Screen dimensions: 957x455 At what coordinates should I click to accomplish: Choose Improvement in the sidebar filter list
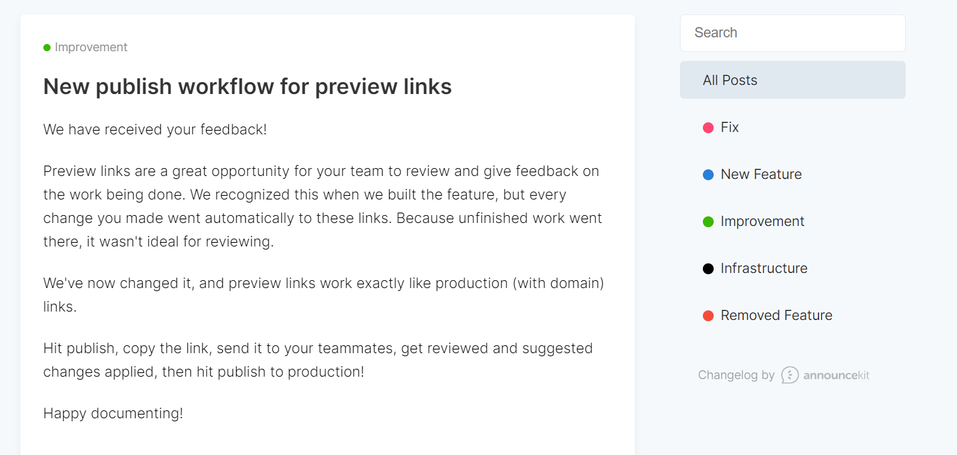click(762, 221)
